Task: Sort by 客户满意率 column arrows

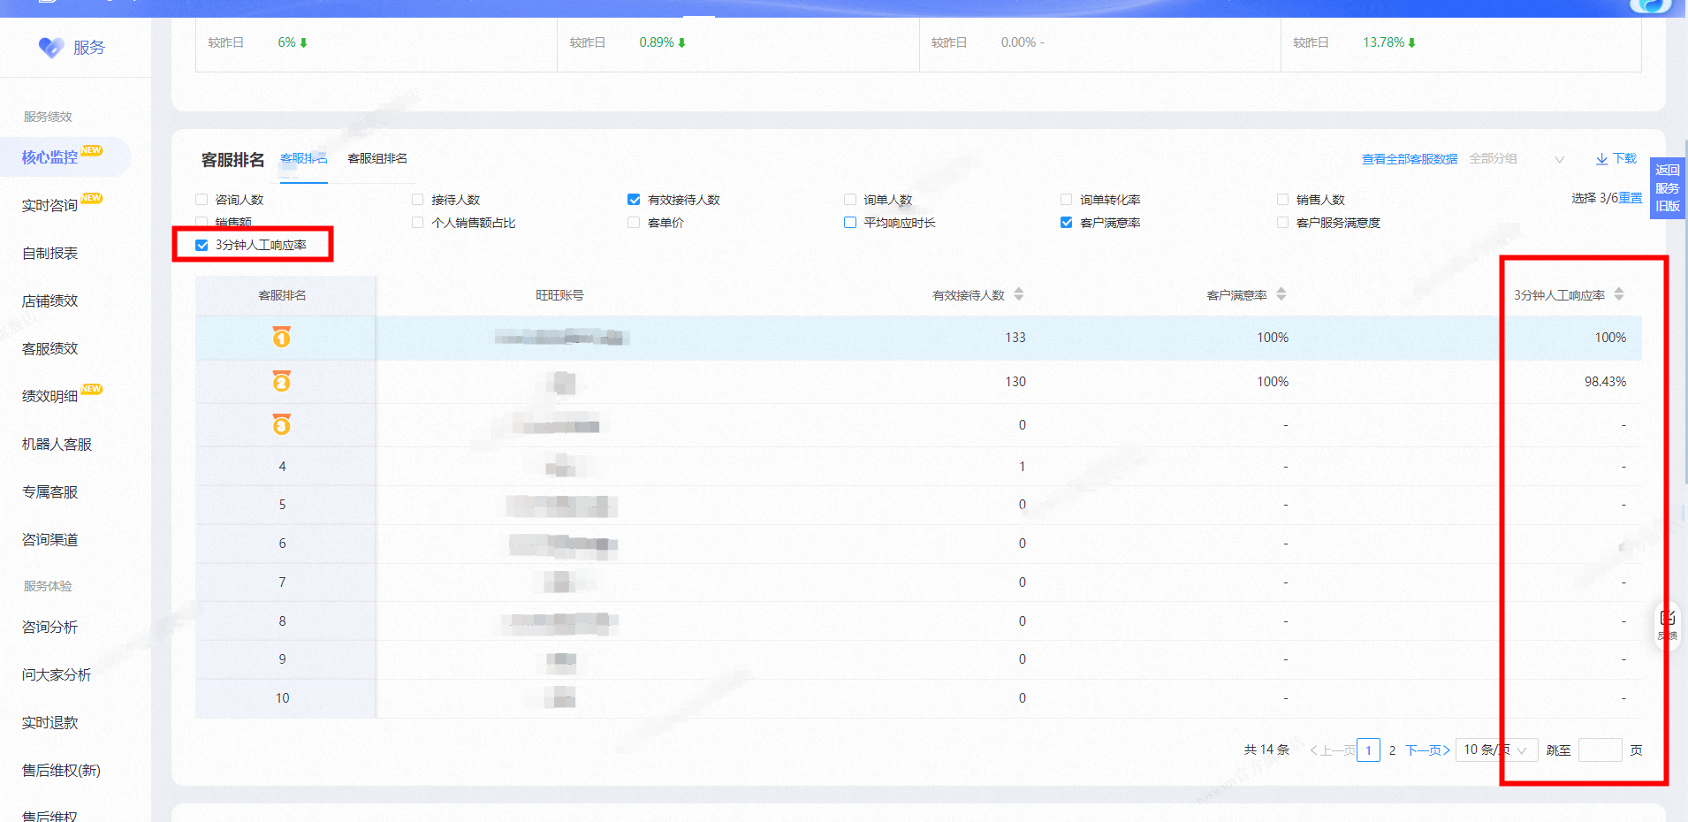Action: click(x=1281, y=294)
